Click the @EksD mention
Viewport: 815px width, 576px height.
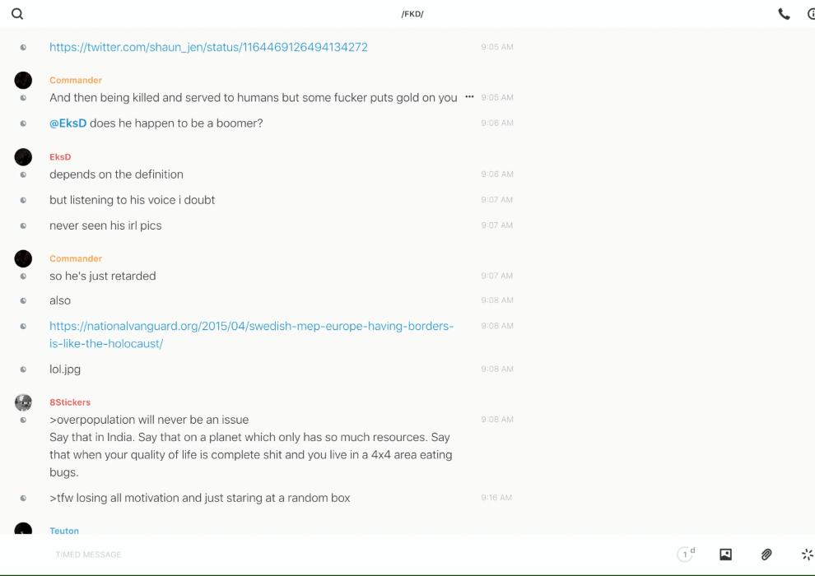[x=68, y=123]
